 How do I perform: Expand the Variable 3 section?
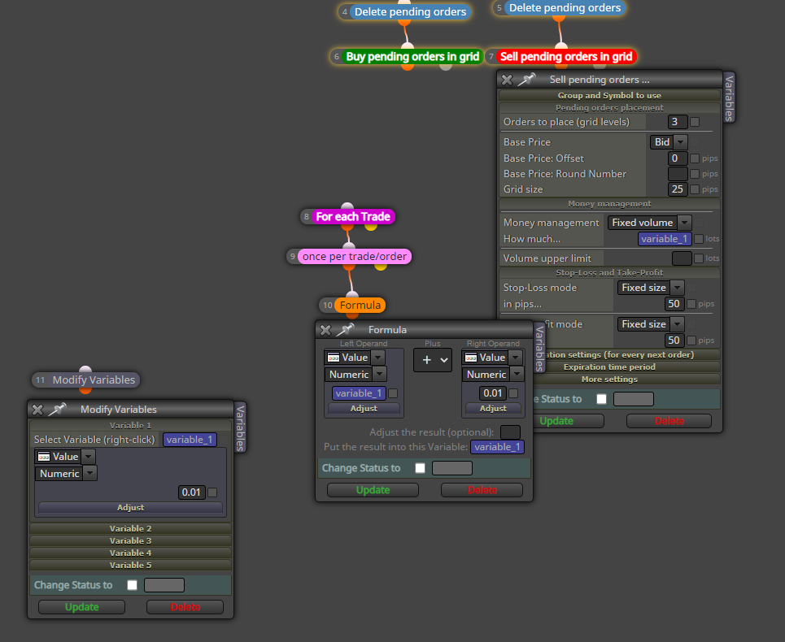(131, 540)
